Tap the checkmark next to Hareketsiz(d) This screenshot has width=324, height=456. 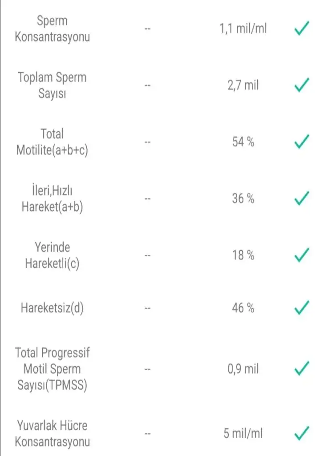tap(302, 308)
